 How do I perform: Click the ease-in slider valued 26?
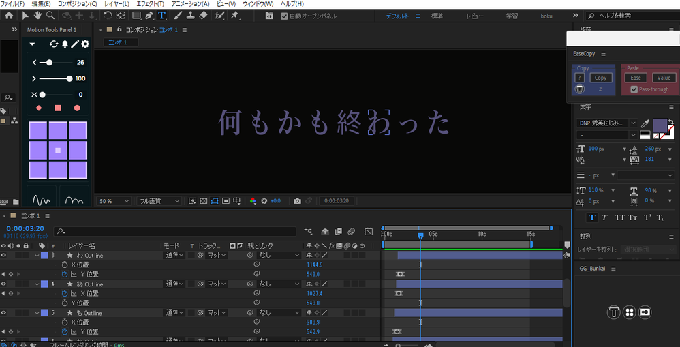(x=56, y=63)
